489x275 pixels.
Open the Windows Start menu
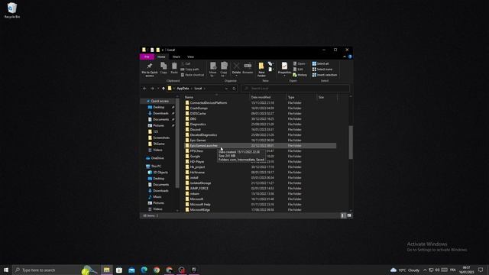click(x=6, y=270)
